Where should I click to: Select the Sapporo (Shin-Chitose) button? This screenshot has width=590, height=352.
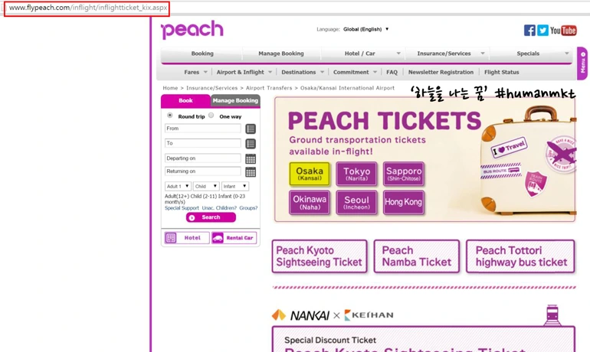coord(404,174)
